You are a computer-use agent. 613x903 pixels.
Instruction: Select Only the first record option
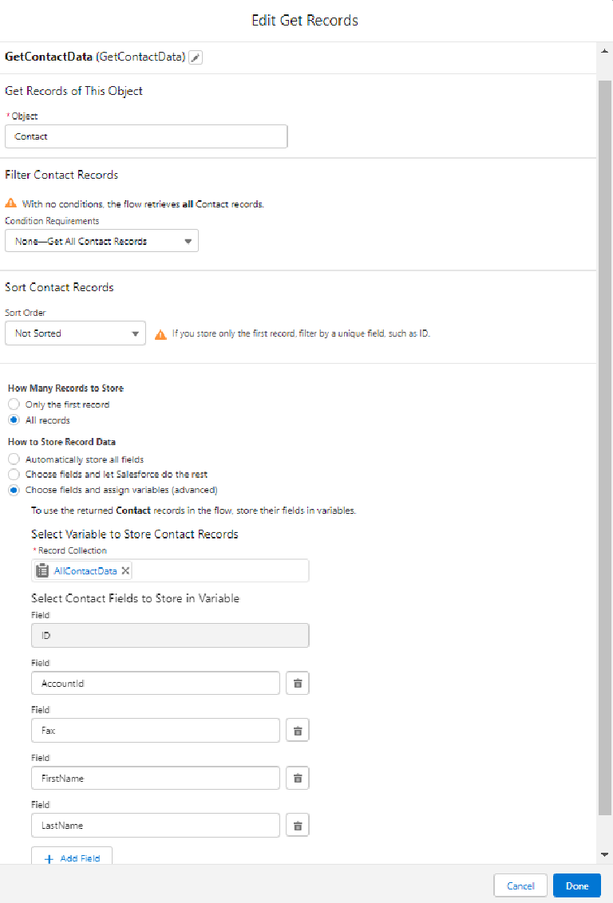pos(14,404)
